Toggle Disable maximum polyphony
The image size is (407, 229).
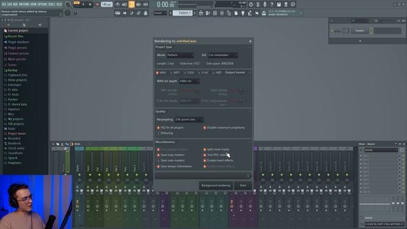[224, 128]
